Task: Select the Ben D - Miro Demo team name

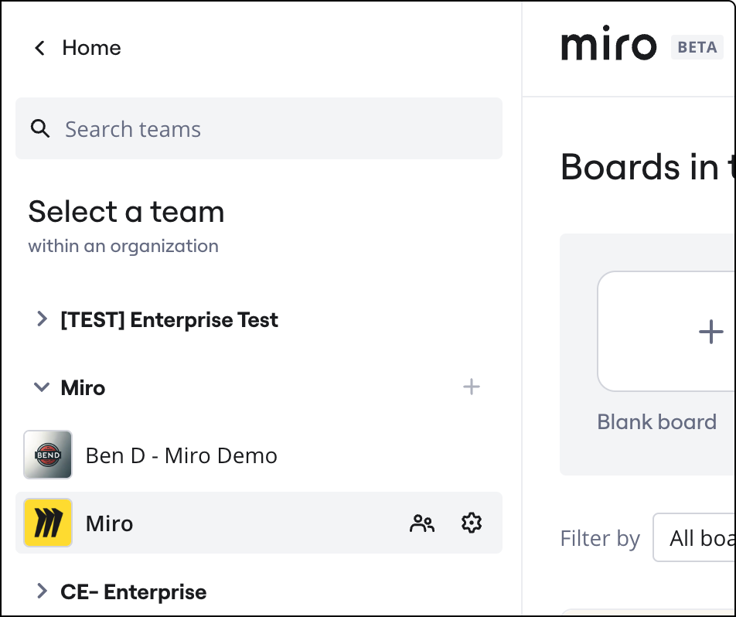Action: point(181,455)
